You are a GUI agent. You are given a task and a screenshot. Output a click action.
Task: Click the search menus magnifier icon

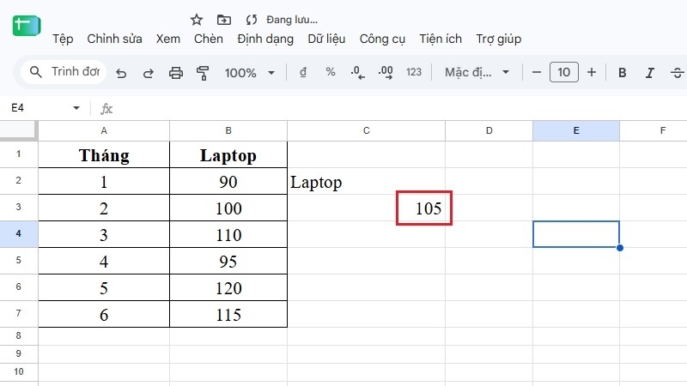coord(36,72)
